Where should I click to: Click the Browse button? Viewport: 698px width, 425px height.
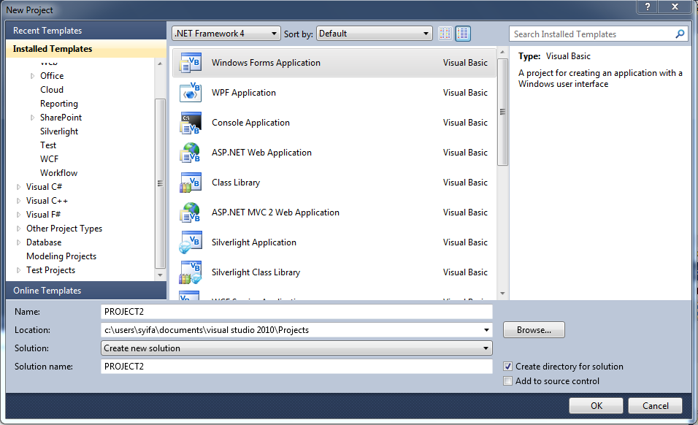533,329
